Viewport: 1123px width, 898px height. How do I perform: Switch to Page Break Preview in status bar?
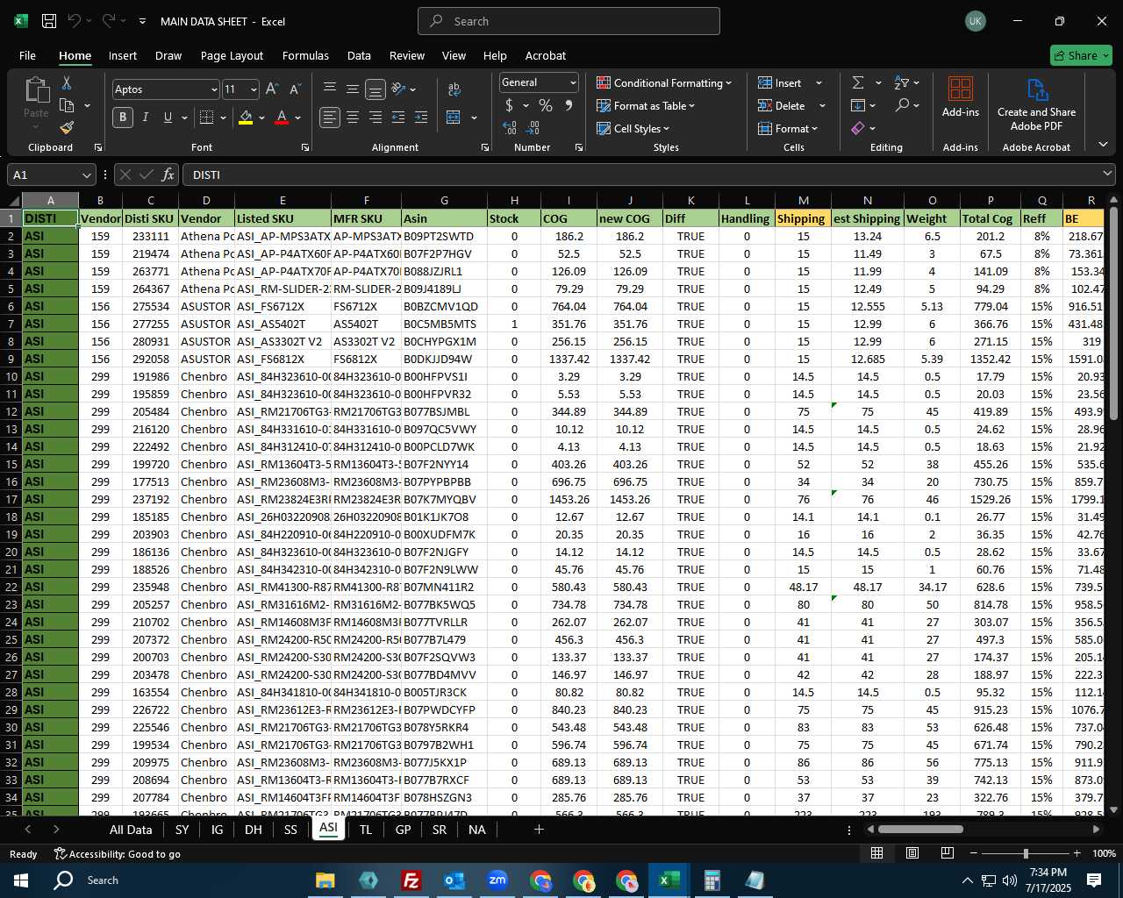click(947, 853)
